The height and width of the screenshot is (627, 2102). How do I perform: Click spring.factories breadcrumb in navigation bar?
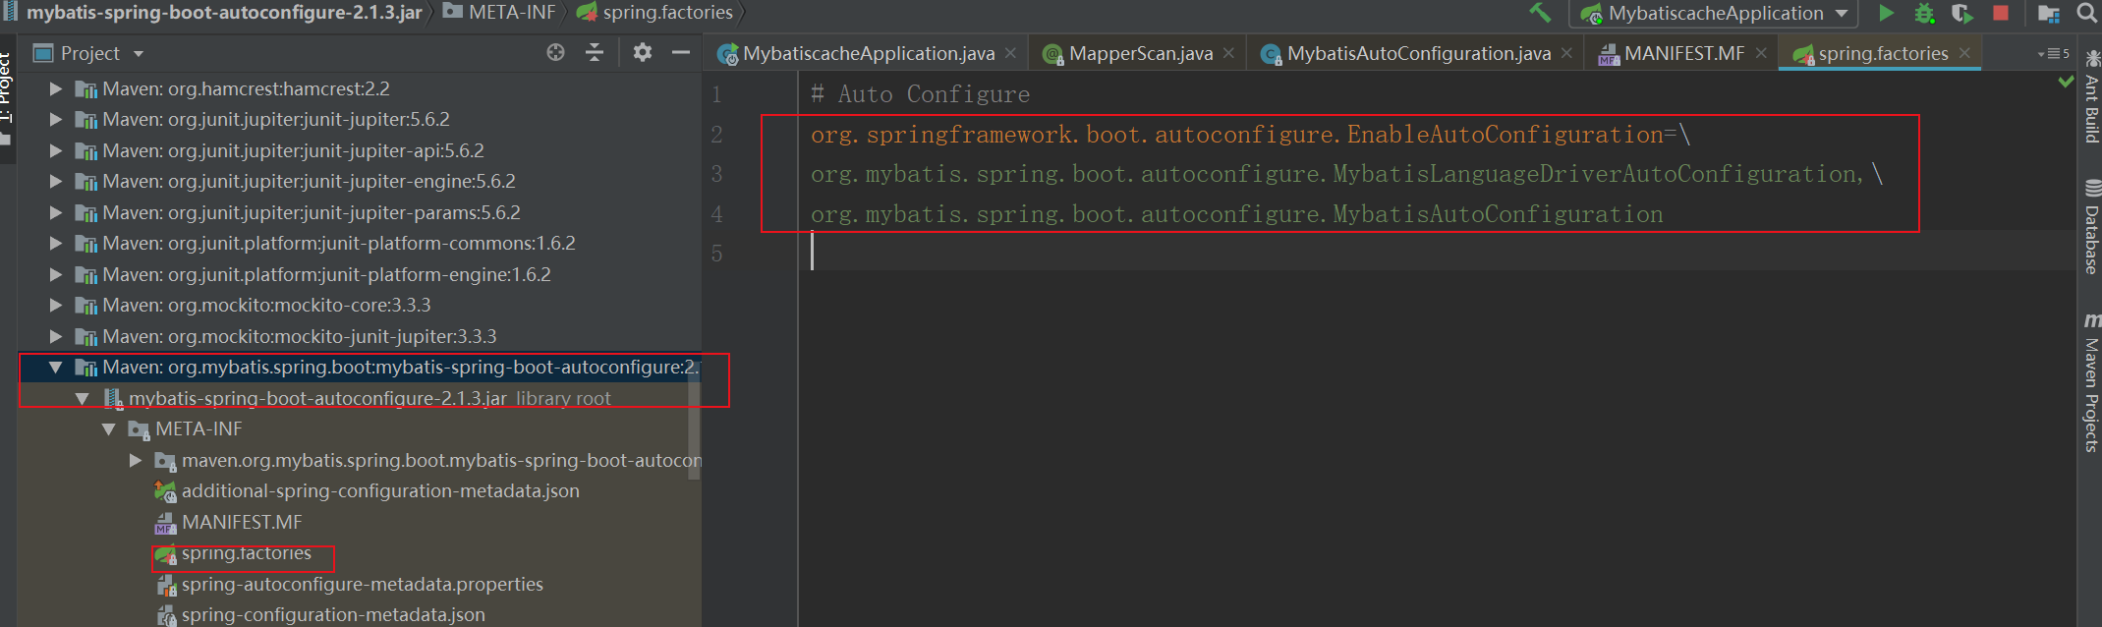click(x=654, y=13)
